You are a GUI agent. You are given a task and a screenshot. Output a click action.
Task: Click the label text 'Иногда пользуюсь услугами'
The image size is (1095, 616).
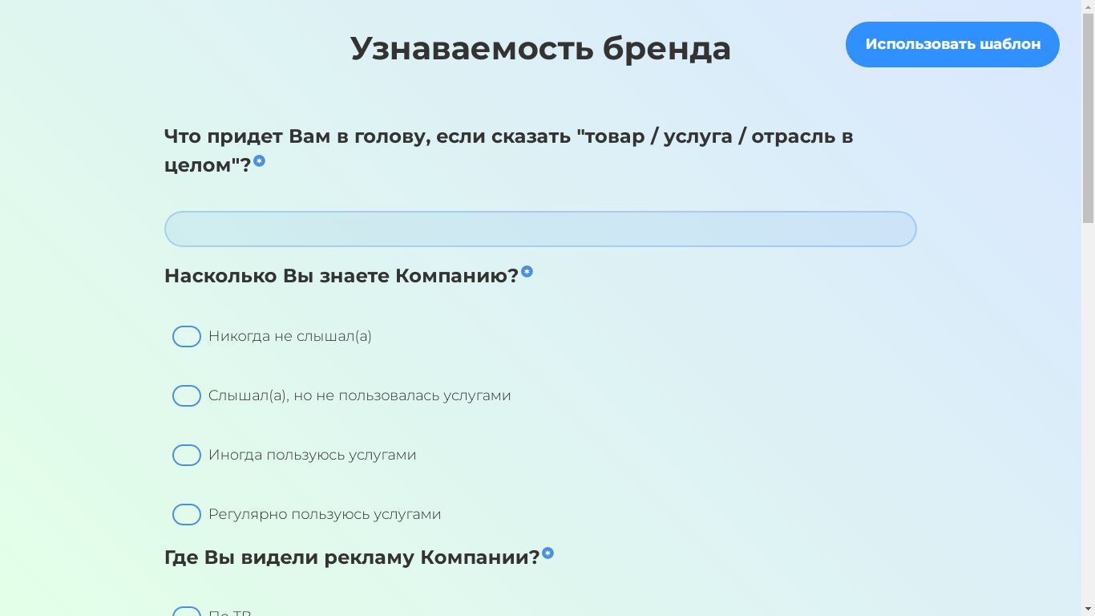pos(311,455)
